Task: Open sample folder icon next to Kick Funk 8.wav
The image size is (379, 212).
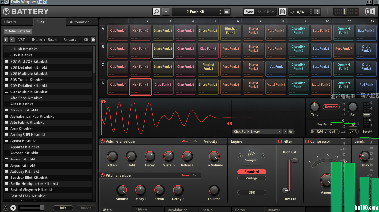Action: 291,131
